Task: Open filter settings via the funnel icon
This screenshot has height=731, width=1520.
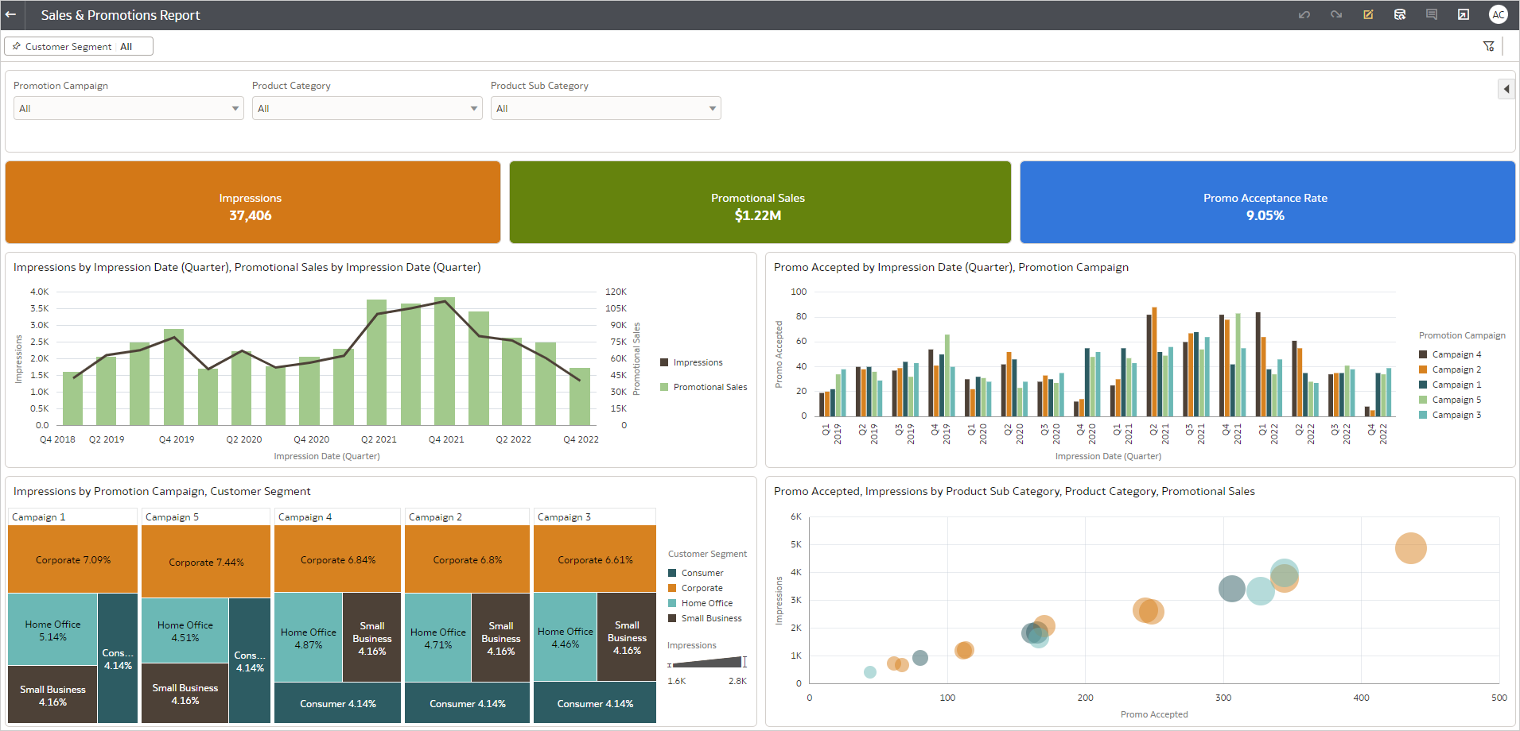Action: tap(1489, 45)
